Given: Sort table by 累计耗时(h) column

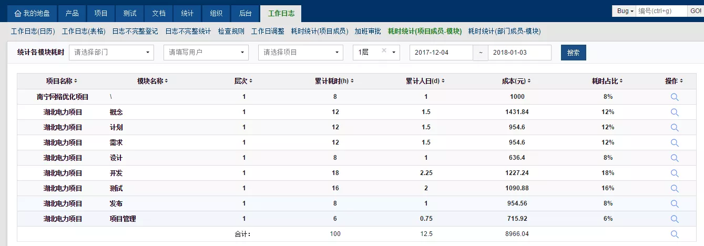Looking at the screenshot, I should 334,81.
